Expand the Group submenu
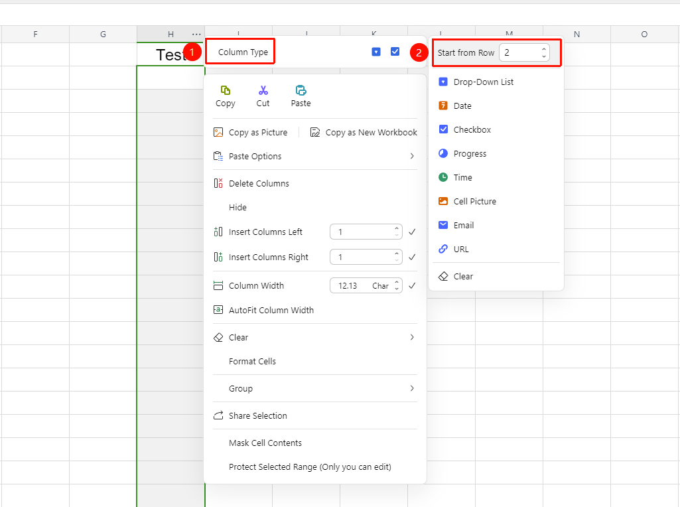 click(x=412, y=389)
